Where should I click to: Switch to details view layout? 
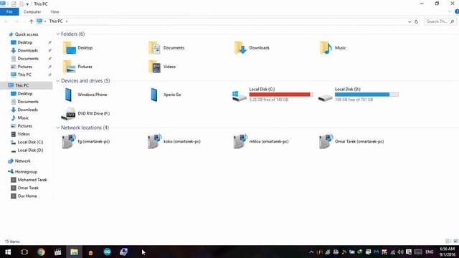448,241
